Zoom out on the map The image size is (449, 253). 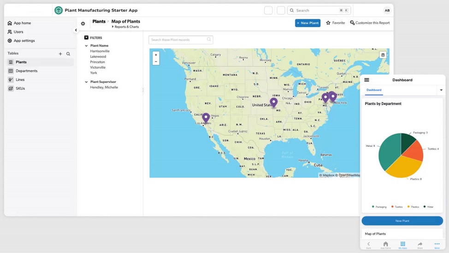click(156, 61)
